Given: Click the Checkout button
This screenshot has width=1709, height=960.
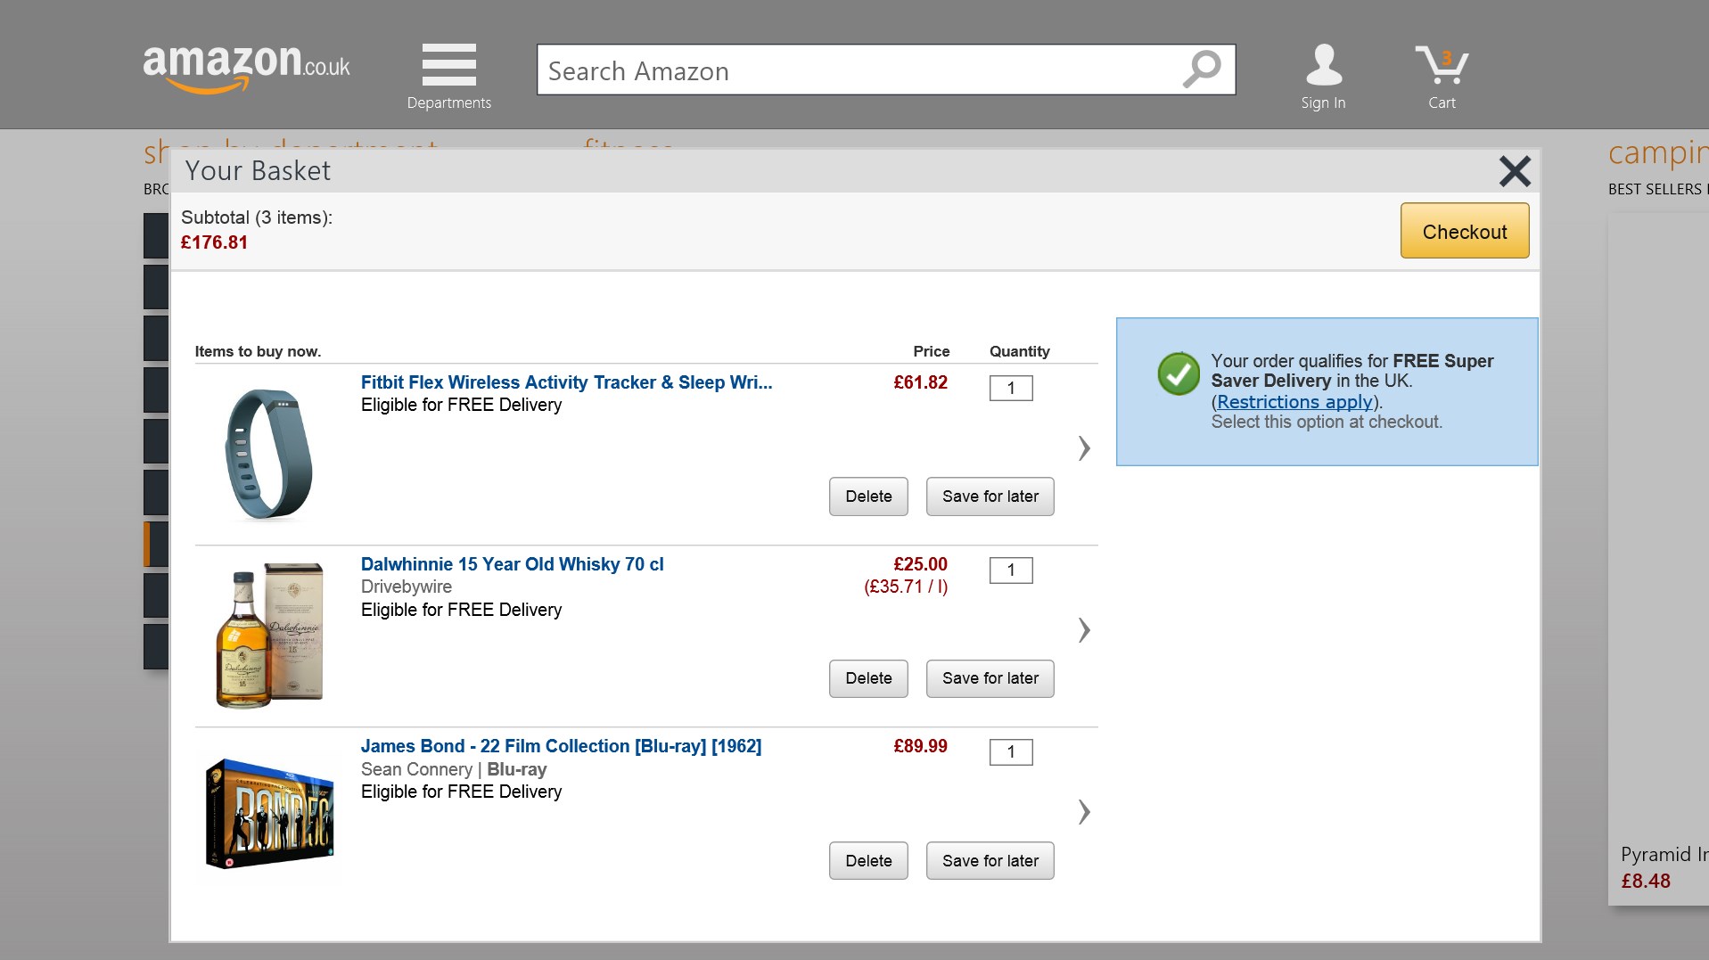Looking at the screenshot, I should point(1464,231).
